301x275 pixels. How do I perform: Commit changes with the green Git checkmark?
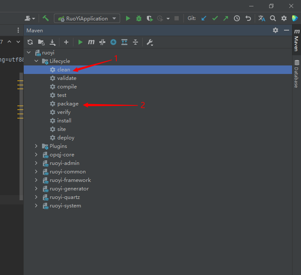(215, 18)
